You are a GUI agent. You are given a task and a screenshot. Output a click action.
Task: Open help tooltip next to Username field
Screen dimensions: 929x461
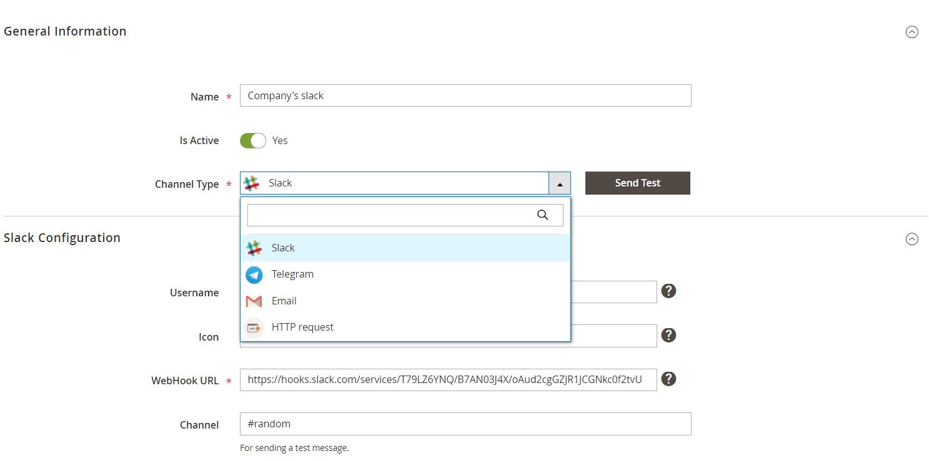pos(668,291)
